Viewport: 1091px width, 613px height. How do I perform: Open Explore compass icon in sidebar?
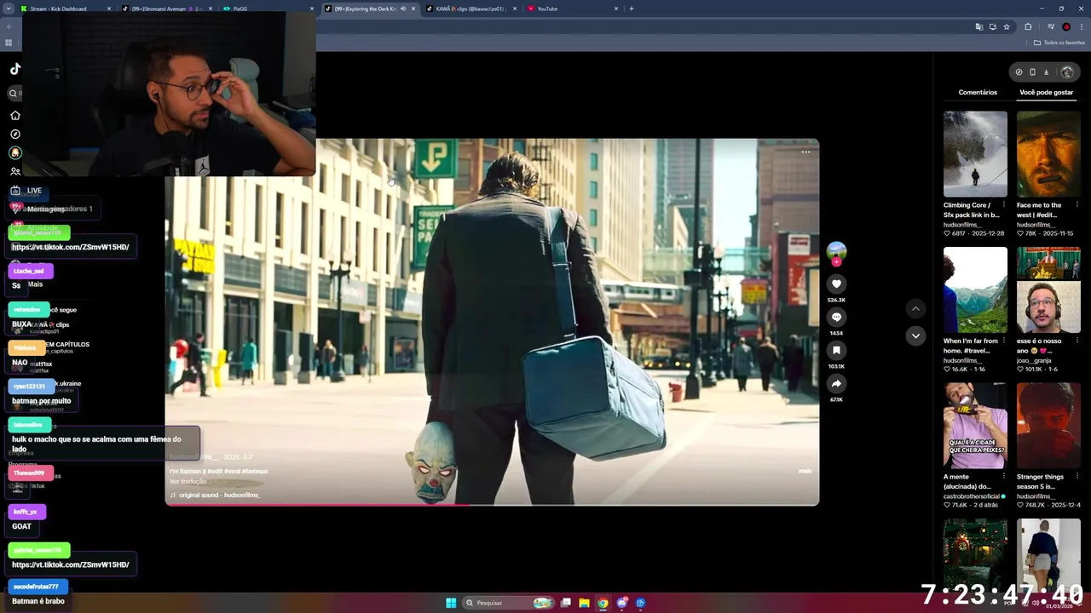click(15, 134)
